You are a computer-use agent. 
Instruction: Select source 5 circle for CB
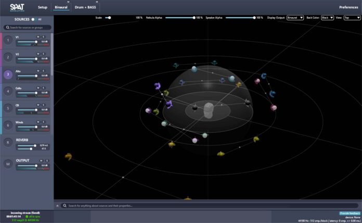tap(8, 108)
